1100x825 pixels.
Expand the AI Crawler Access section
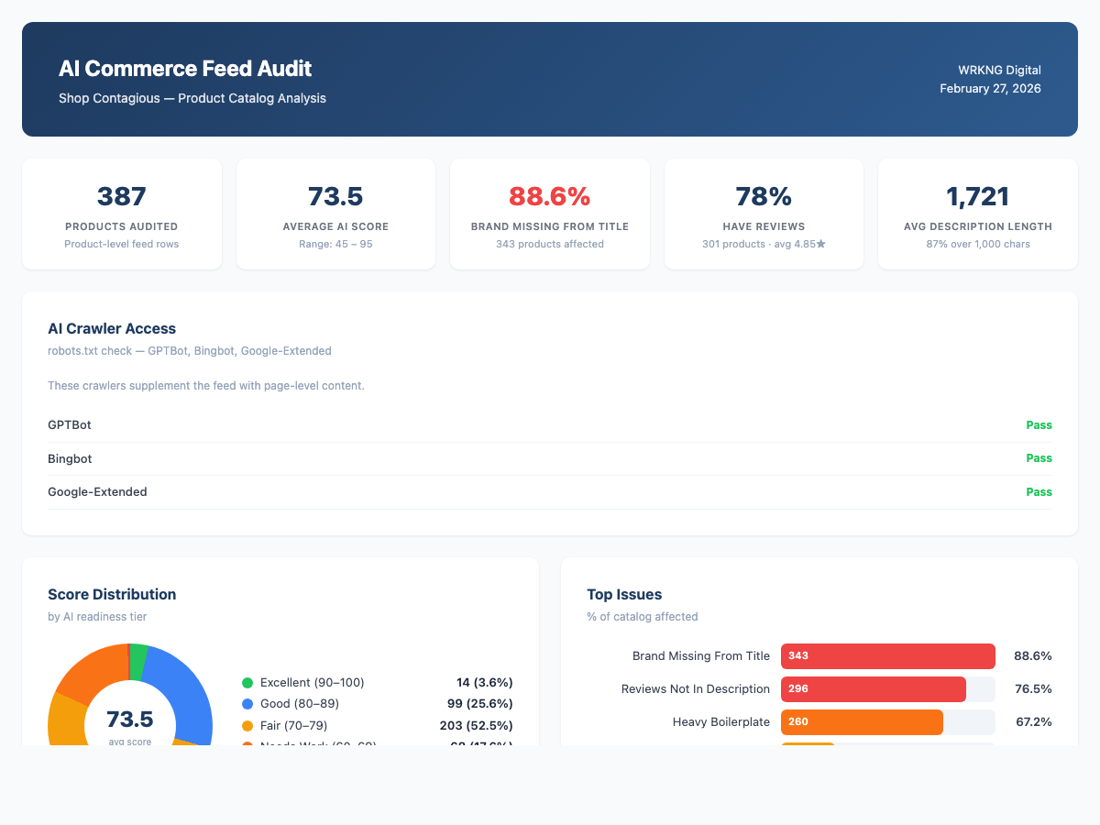click(x=112, y=328)
